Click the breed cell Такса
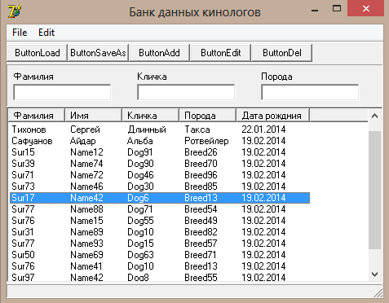Image resolution: width=389 pixels, height=303 pixels. tap(197, 130)
